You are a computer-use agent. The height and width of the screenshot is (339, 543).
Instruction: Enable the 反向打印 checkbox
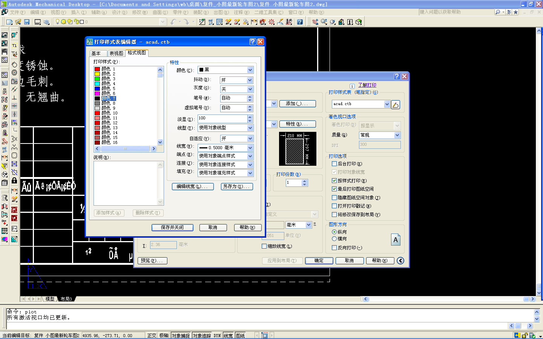coord(334,248)
